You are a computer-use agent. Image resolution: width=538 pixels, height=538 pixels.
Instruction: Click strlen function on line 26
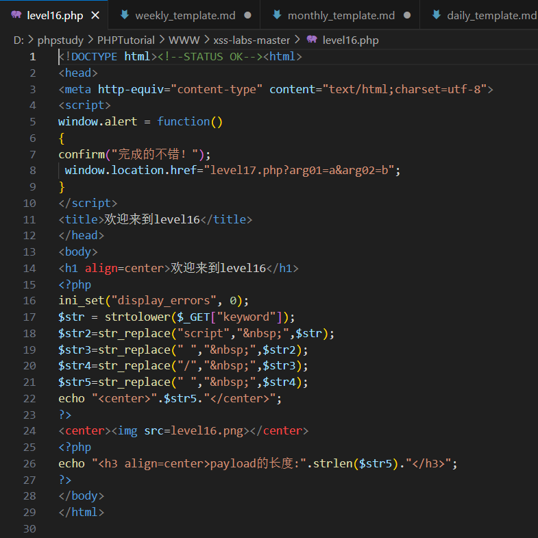333,463
